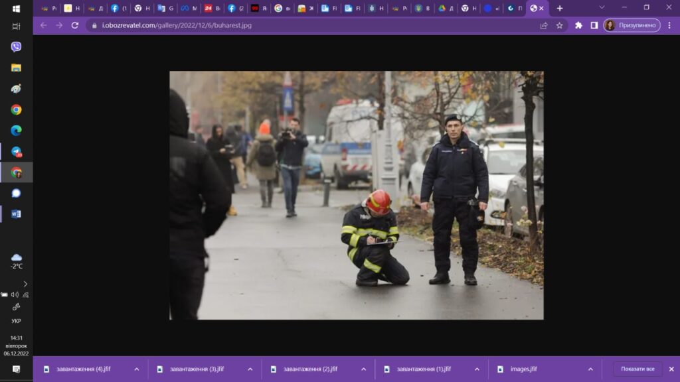Expand options for завантаження (2).jfif download
680x382 pixels.
363,369
